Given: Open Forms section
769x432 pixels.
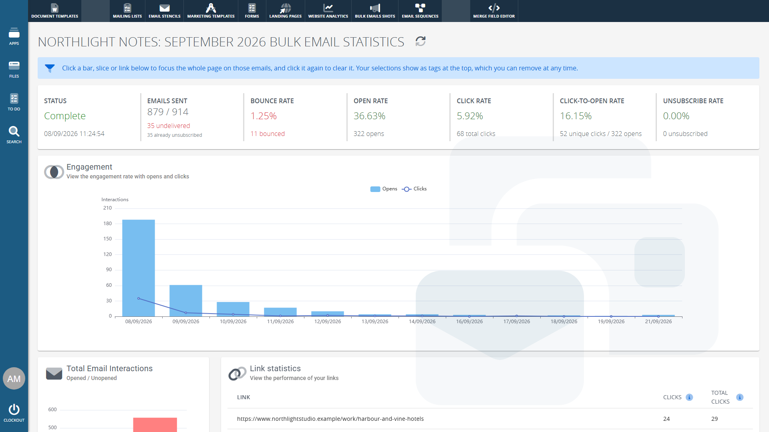Looking at the screenshot, I should 252,11.
